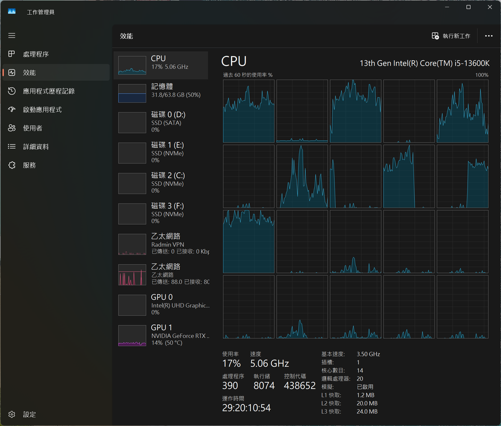
Task: Switch to 應用程式歷程記錄 page
Action: click(55, 91)
